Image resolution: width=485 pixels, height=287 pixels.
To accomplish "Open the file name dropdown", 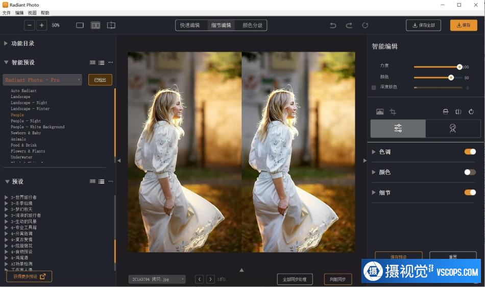I will click(x=157, y=279).
